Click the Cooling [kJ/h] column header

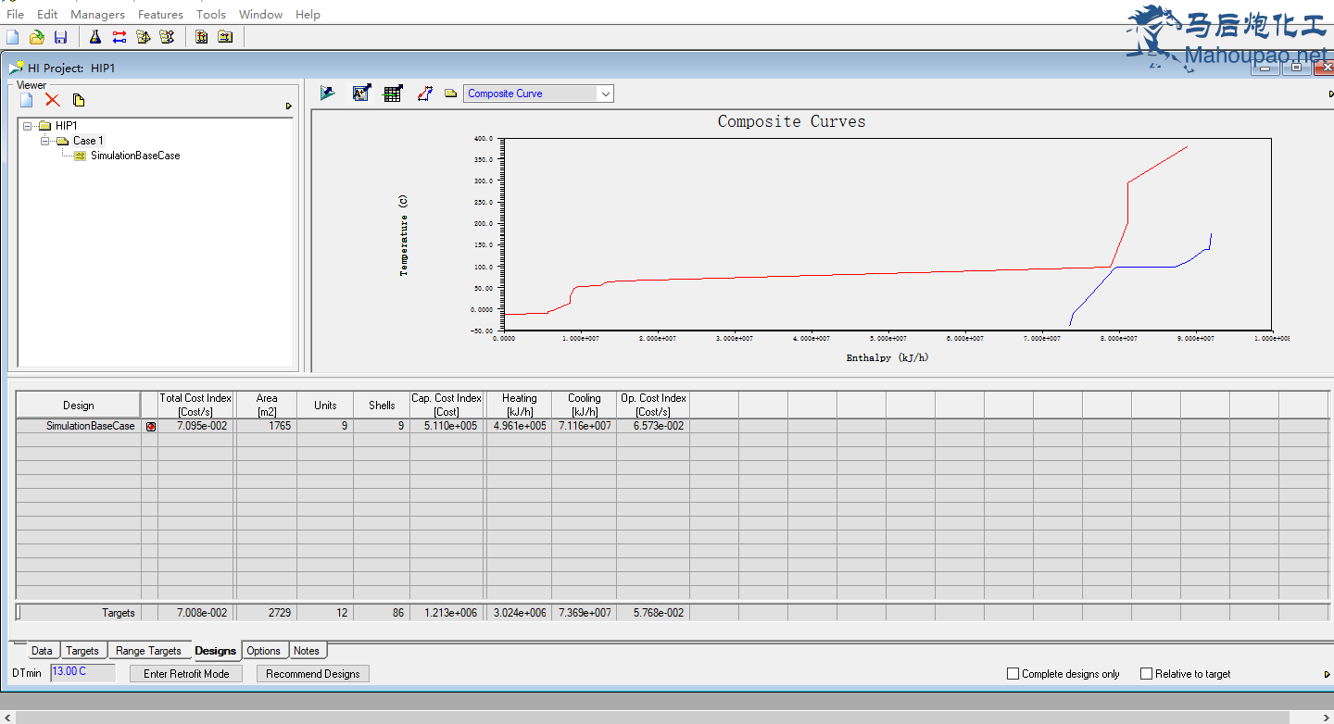coord(585,405)
